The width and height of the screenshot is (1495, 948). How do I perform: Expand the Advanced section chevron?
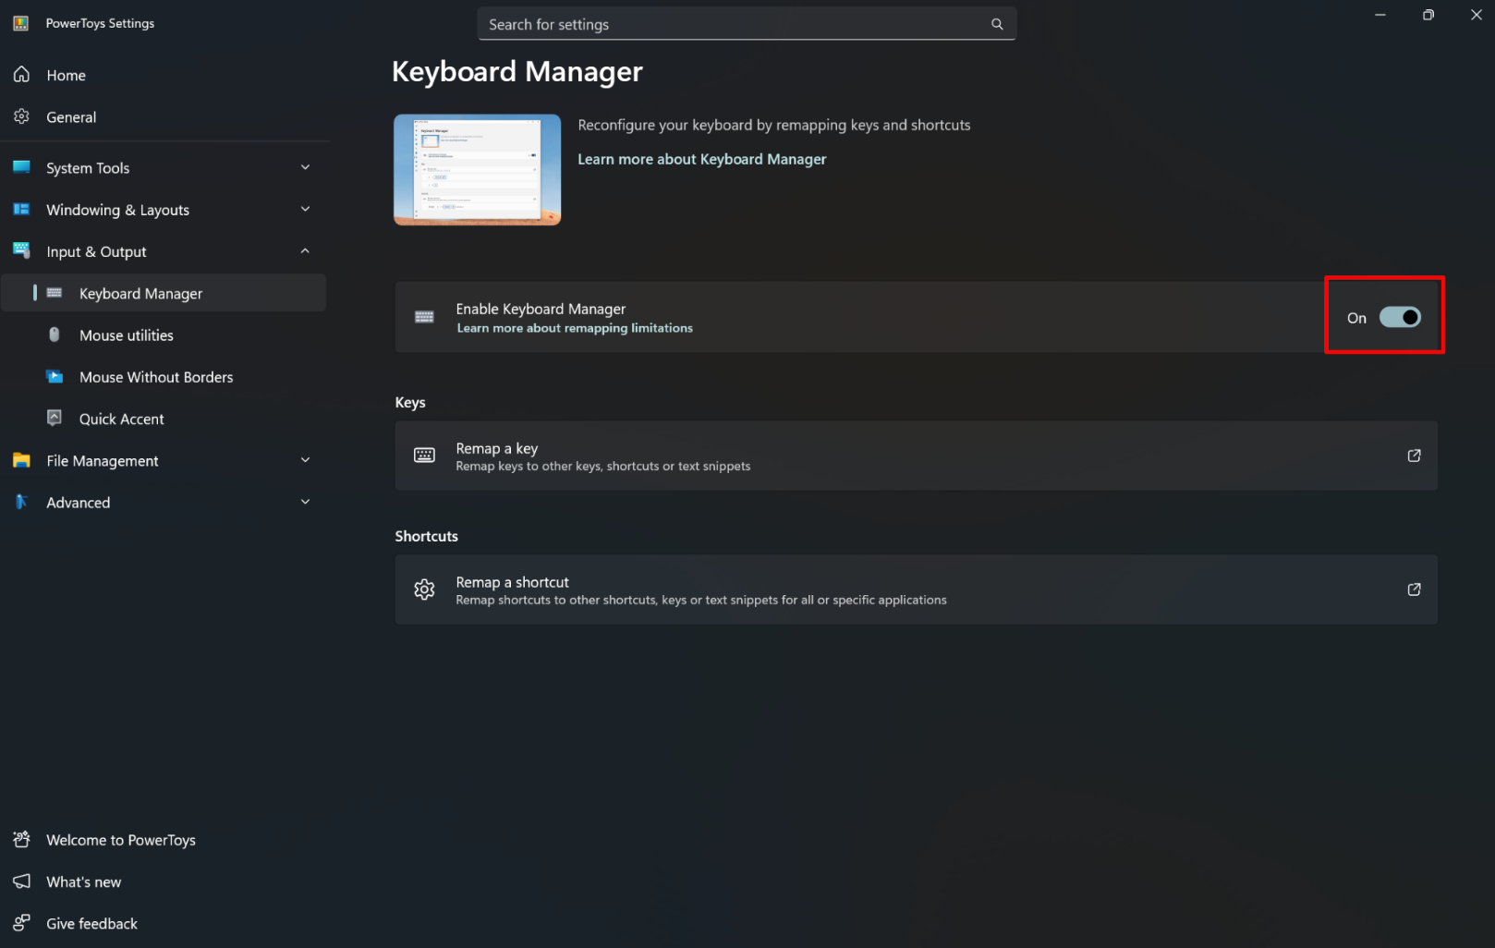tap(305, 502)
